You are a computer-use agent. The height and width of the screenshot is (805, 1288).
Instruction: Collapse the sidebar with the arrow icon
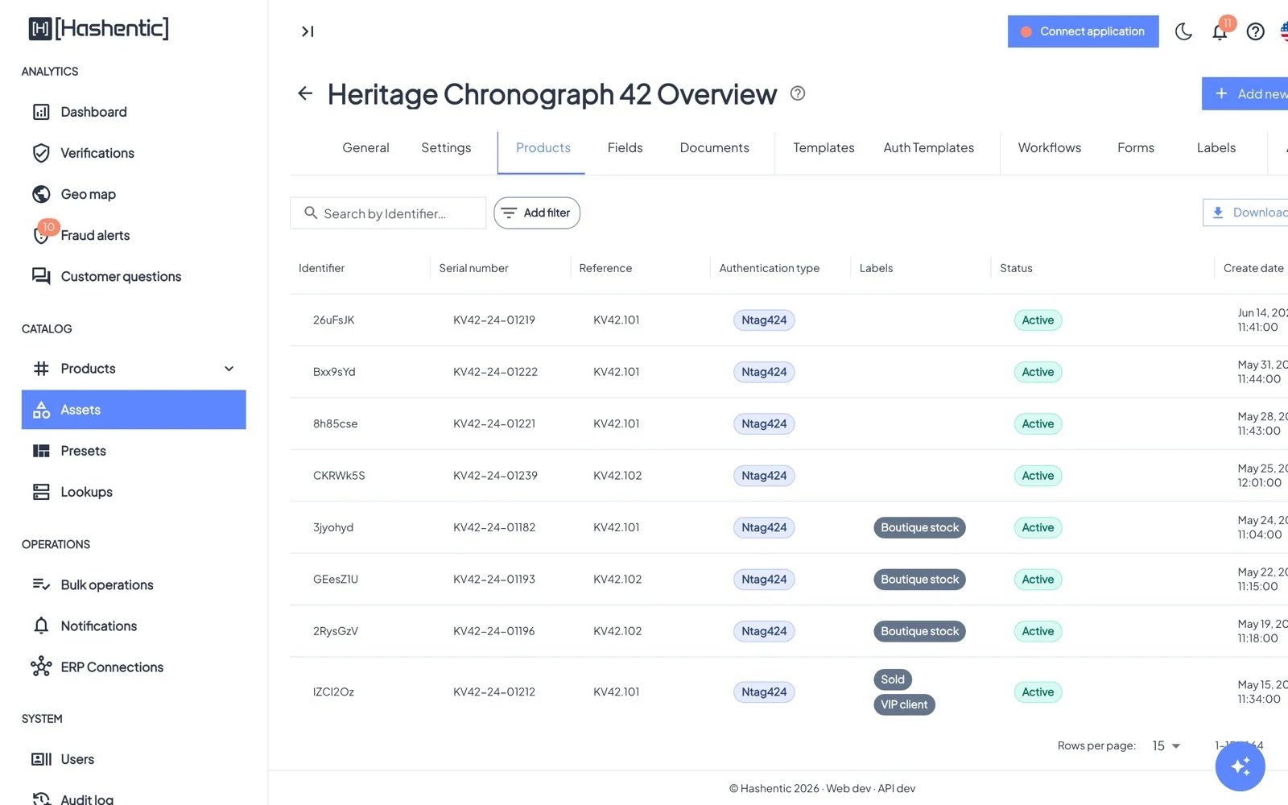point(308,31)
